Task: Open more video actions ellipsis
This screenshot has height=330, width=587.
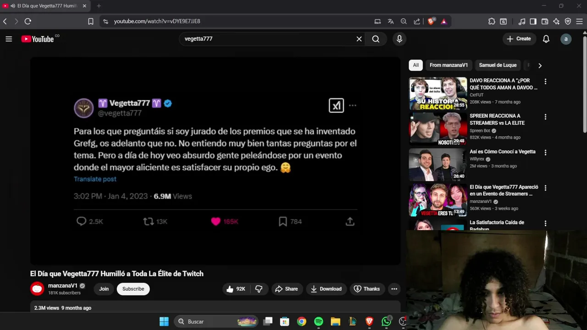Action: tap(394, 289)
